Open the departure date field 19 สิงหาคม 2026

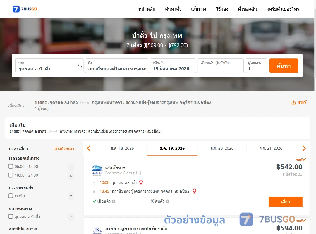click(173, 66)
